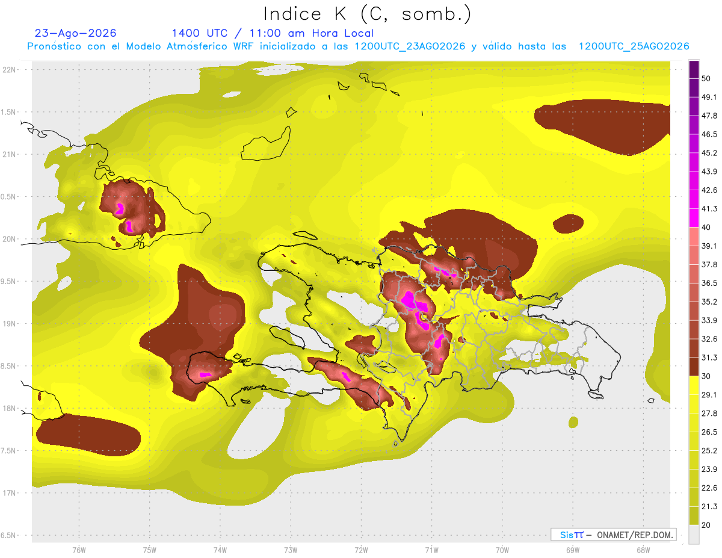Click the colorbar label '30'
Viewport: 722px width, 558px height.
point(706,376)
